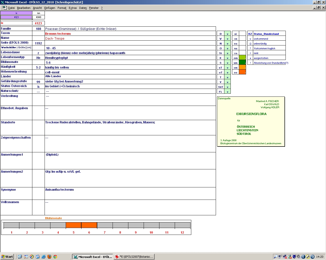Screen dimensions: 326x260
Task: Click the Windows Start button
Action: pos(7,257)
